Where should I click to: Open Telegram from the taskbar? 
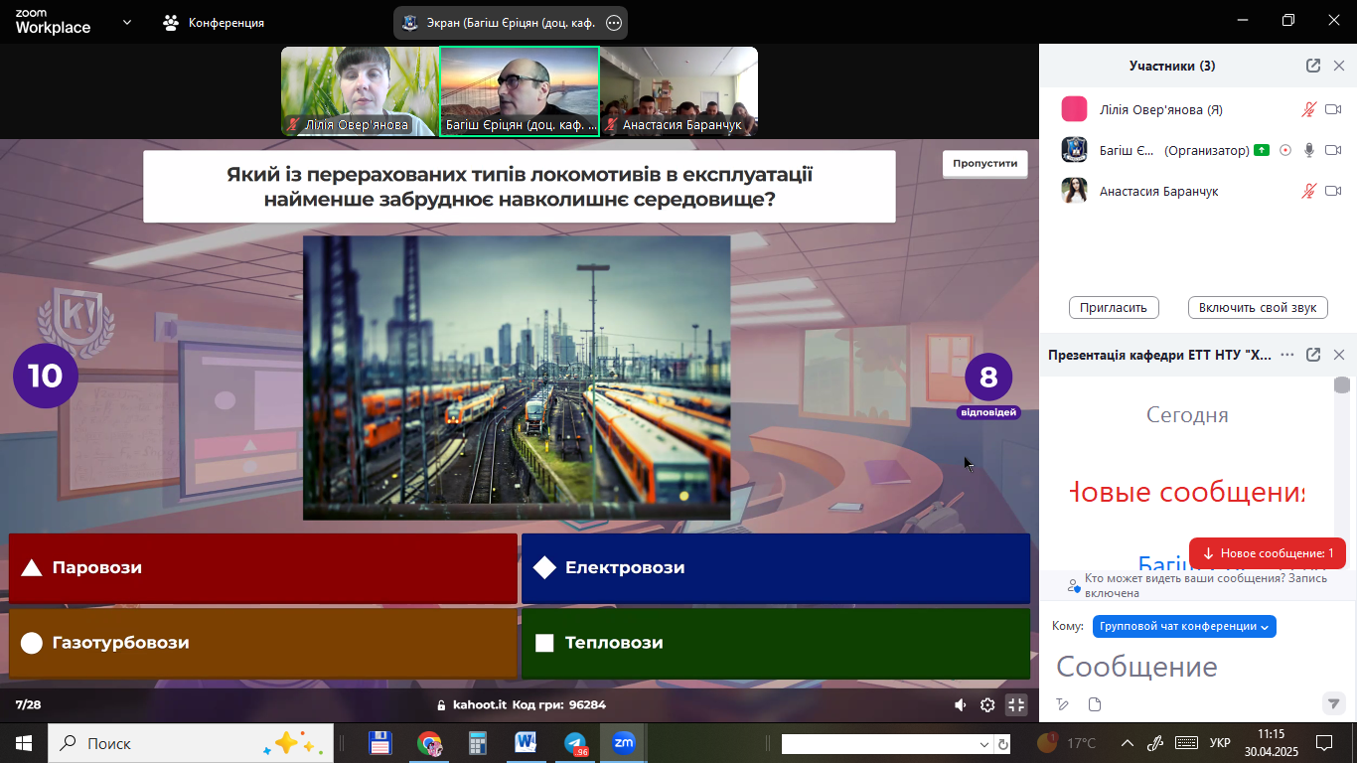(x=574, y=743)
